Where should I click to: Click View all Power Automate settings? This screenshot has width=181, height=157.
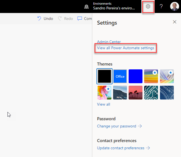pos(126,48)
